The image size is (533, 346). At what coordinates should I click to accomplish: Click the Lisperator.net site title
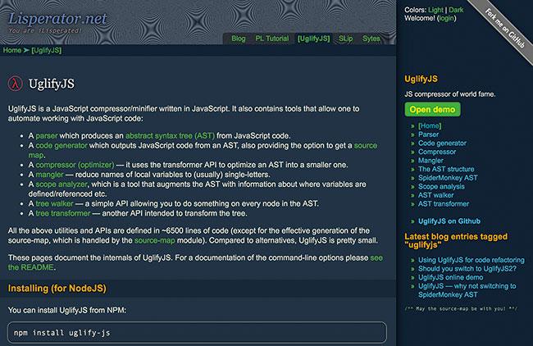click(57, 18)
